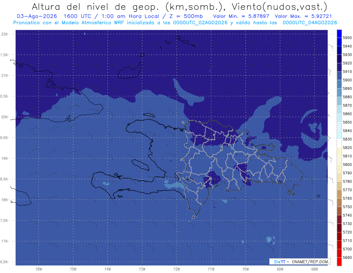Click the 5690 colorbar label
This screenshot has height=273, width=353.
(347, 257)
